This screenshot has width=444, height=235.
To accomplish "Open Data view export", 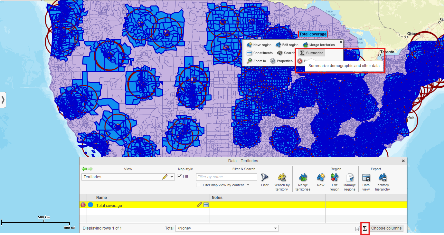I will click(366, 180).
